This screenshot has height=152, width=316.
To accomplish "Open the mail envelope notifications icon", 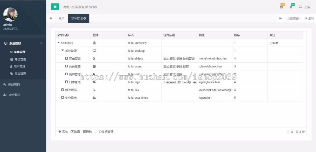I will [x=281, y=7].
